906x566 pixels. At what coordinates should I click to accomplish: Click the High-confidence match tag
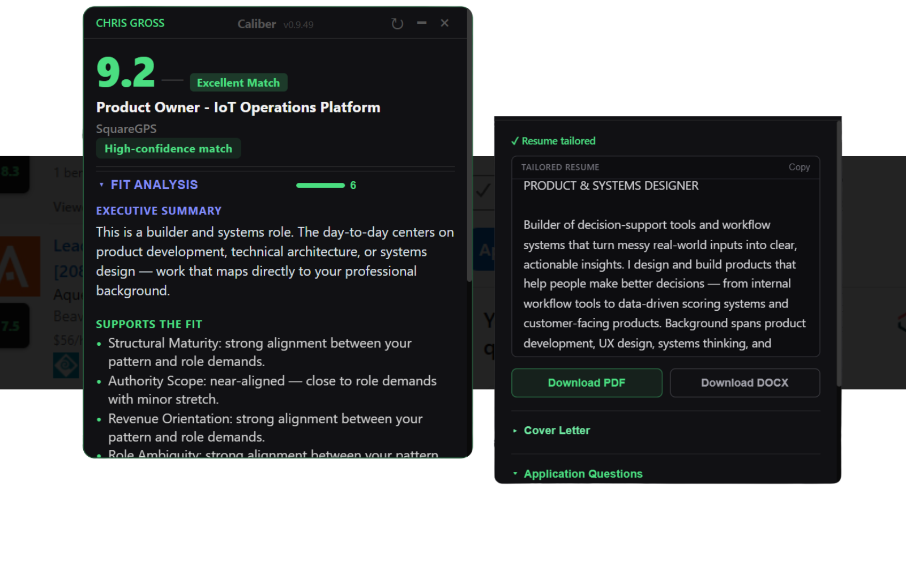[x=168, y=149]
